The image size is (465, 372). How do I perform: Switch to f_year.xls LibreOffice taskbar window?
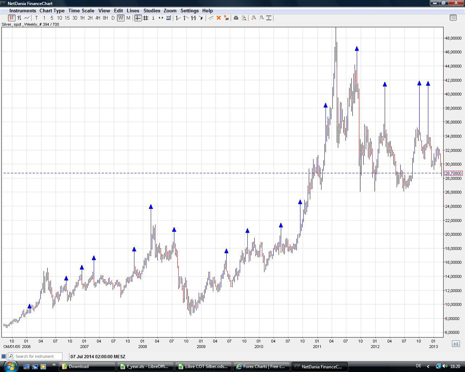[x=146, y=367]
